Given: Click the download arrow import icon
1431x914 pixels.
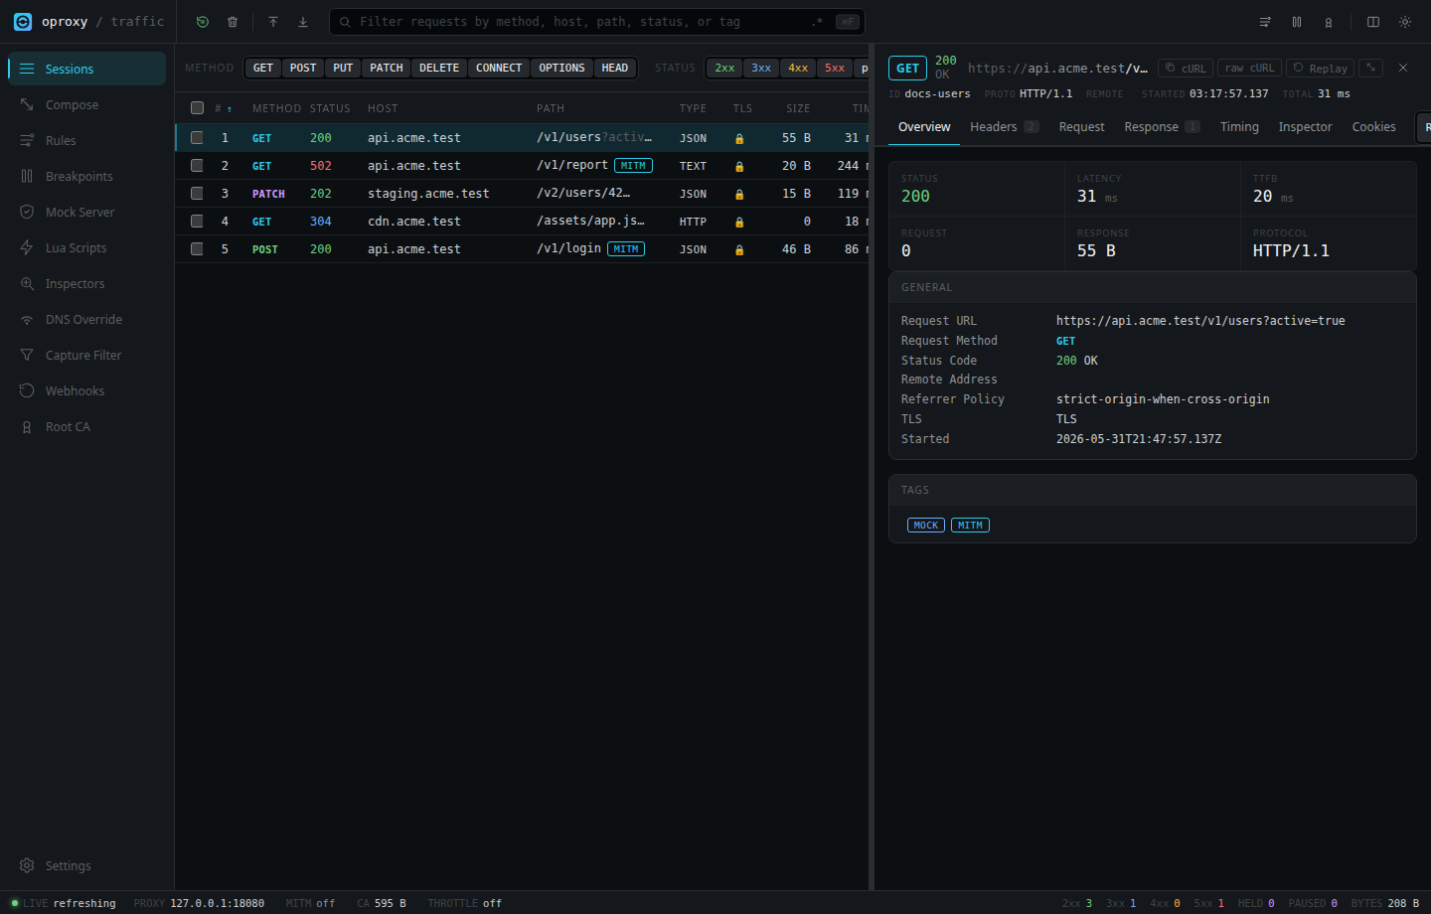Looking at the screenshot, I should [x=303, y=22].
